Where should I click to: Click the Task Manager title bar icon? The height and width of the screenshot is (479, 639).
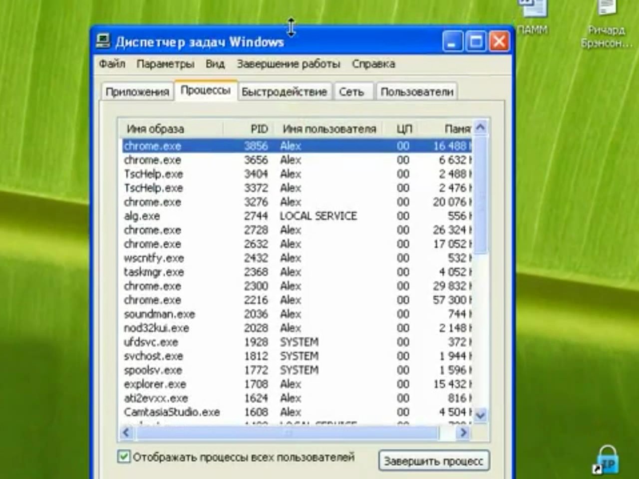(x=103, y=41)
